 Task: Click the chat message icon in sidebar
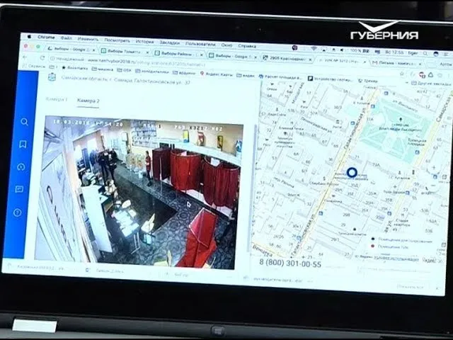click(x=20, y=189)
